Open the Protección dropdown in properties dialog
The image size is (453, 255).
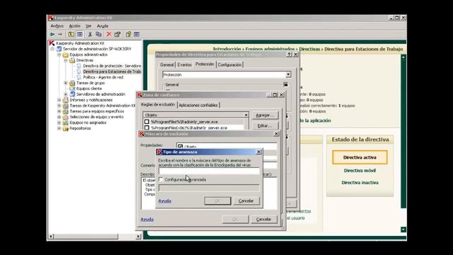point(288,74)
